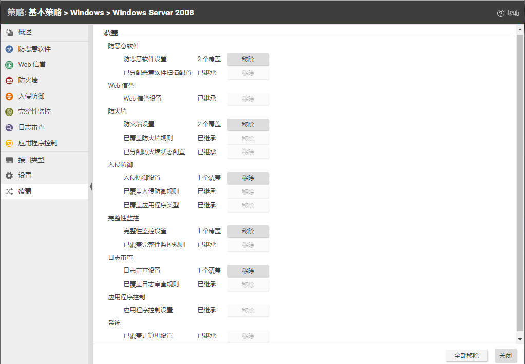Click the scrollbar down arrow
Viewport: 525px width, 364px height.
[520, 339]
